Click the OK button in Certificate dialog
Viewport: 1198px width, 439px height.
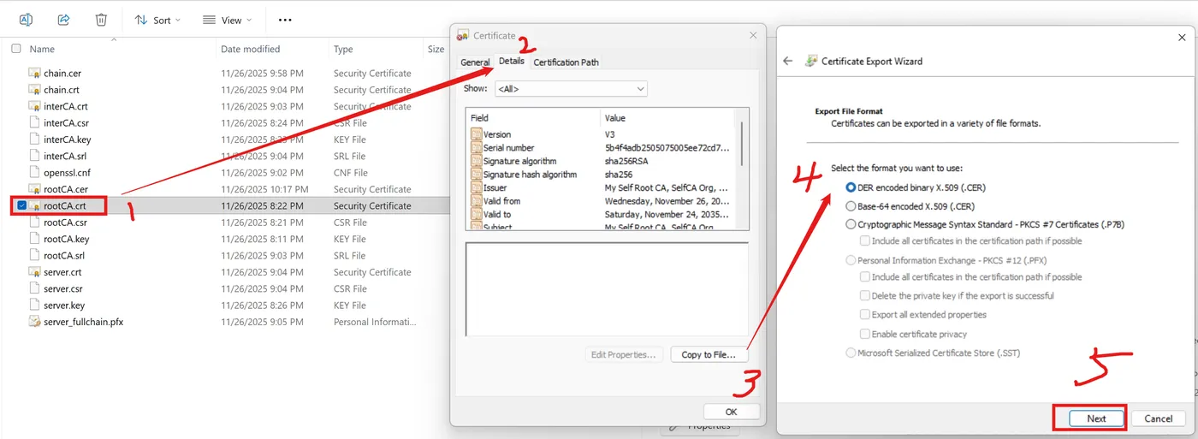[732, 412]
